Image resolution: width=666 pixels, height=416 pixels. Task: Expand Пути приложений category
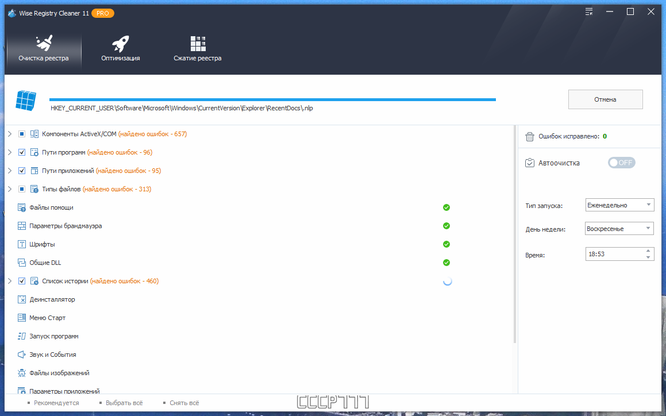pos(10,171)
